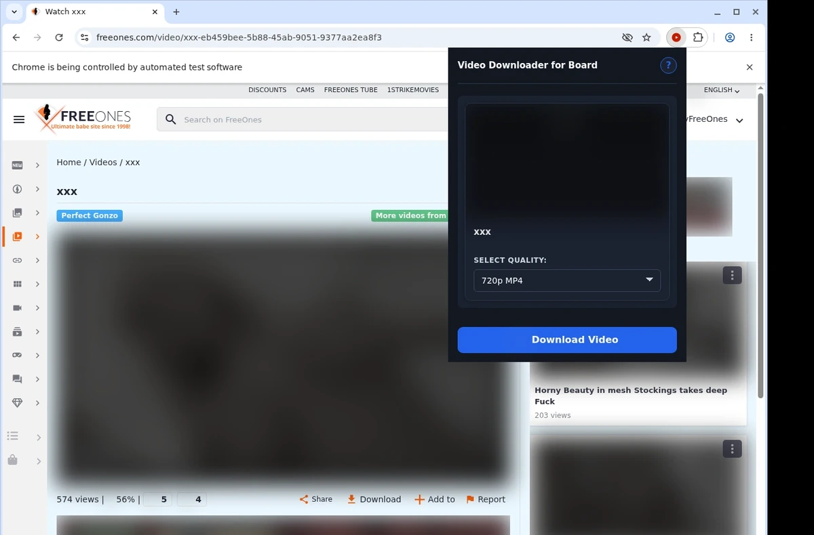Reload the current page
This screenshot has height=535, width=814.
point(59,38)
